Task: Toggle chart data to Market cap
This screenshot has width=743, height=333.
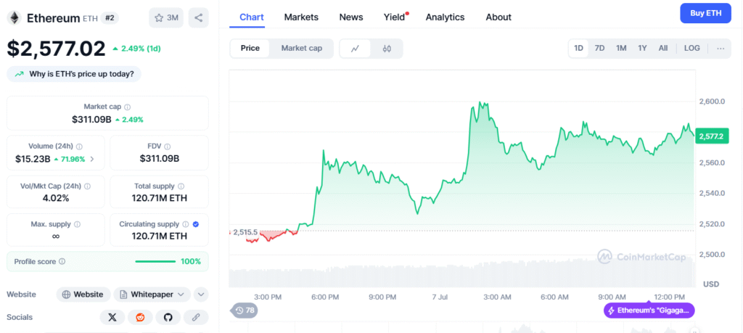Action: click(301, 49)
